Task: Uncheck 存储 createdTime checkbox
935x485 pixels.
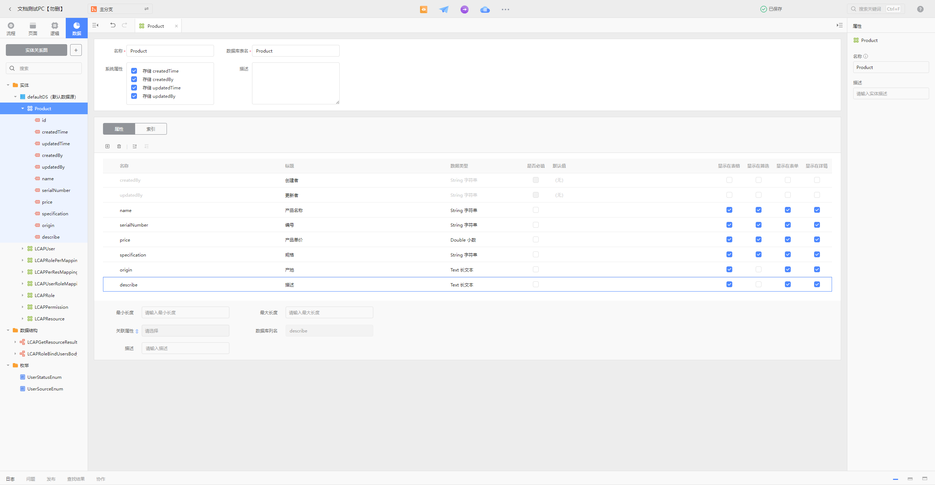Action: 134,71
